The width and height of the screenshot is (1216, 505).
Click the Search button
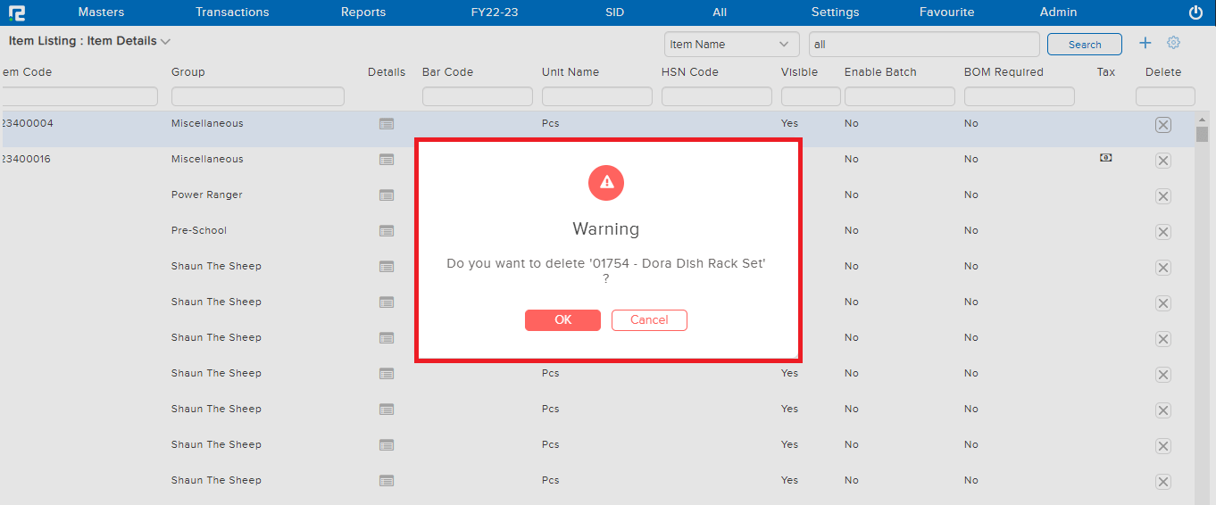click(x=1084, y=45)
